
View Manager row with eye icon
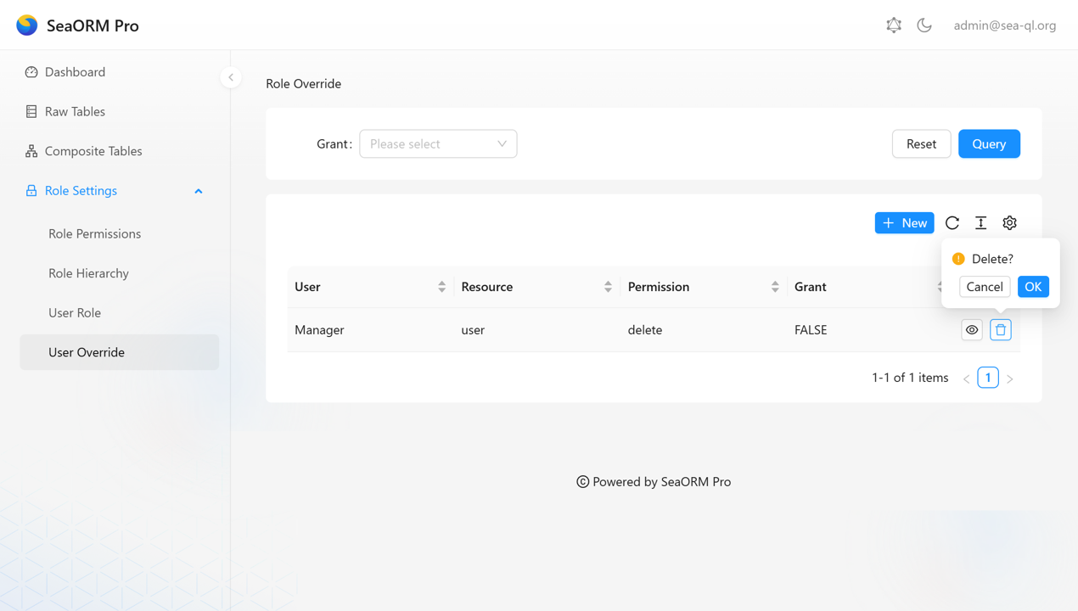972,330
